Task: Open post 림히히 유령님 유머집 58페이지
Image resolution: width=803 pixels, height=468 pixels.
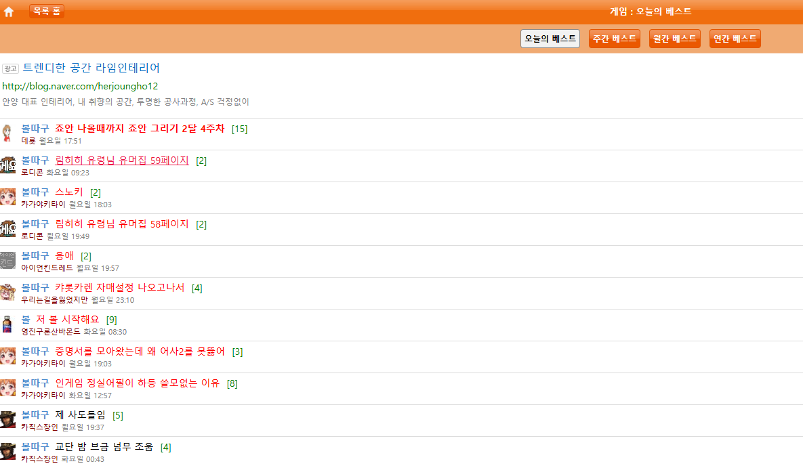Action: [x=122, y=224]
